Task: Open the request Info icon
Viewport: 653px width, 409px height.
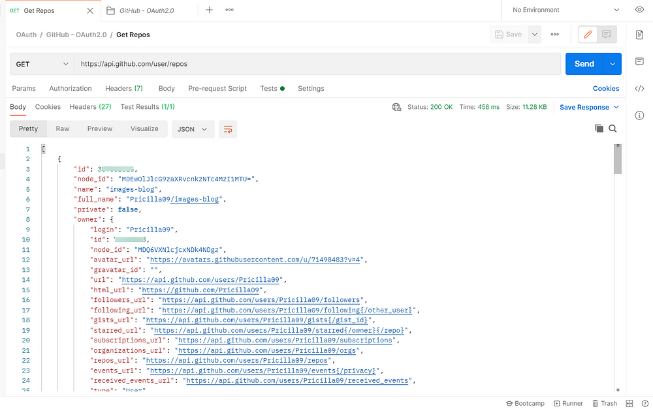Action: (639, 115)
